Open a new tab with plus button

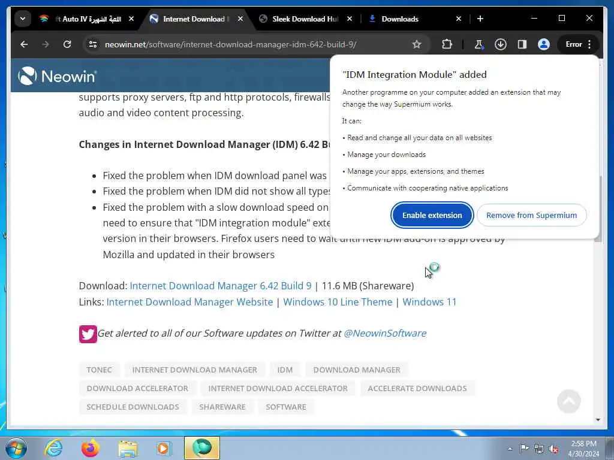[x=480, y=19]
